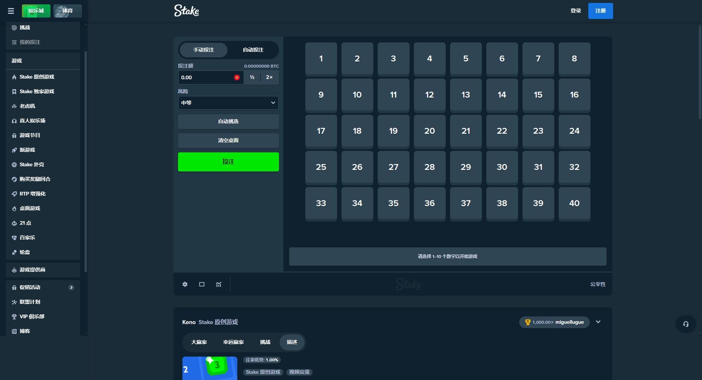Click the 轮盘 roulette icon

(14, 252)
